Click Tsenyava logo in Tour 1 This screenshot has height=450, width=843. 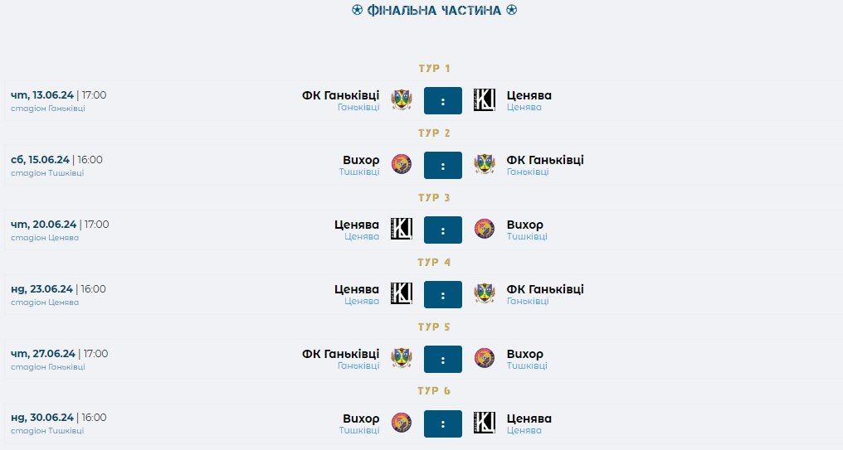coord(484,99)
